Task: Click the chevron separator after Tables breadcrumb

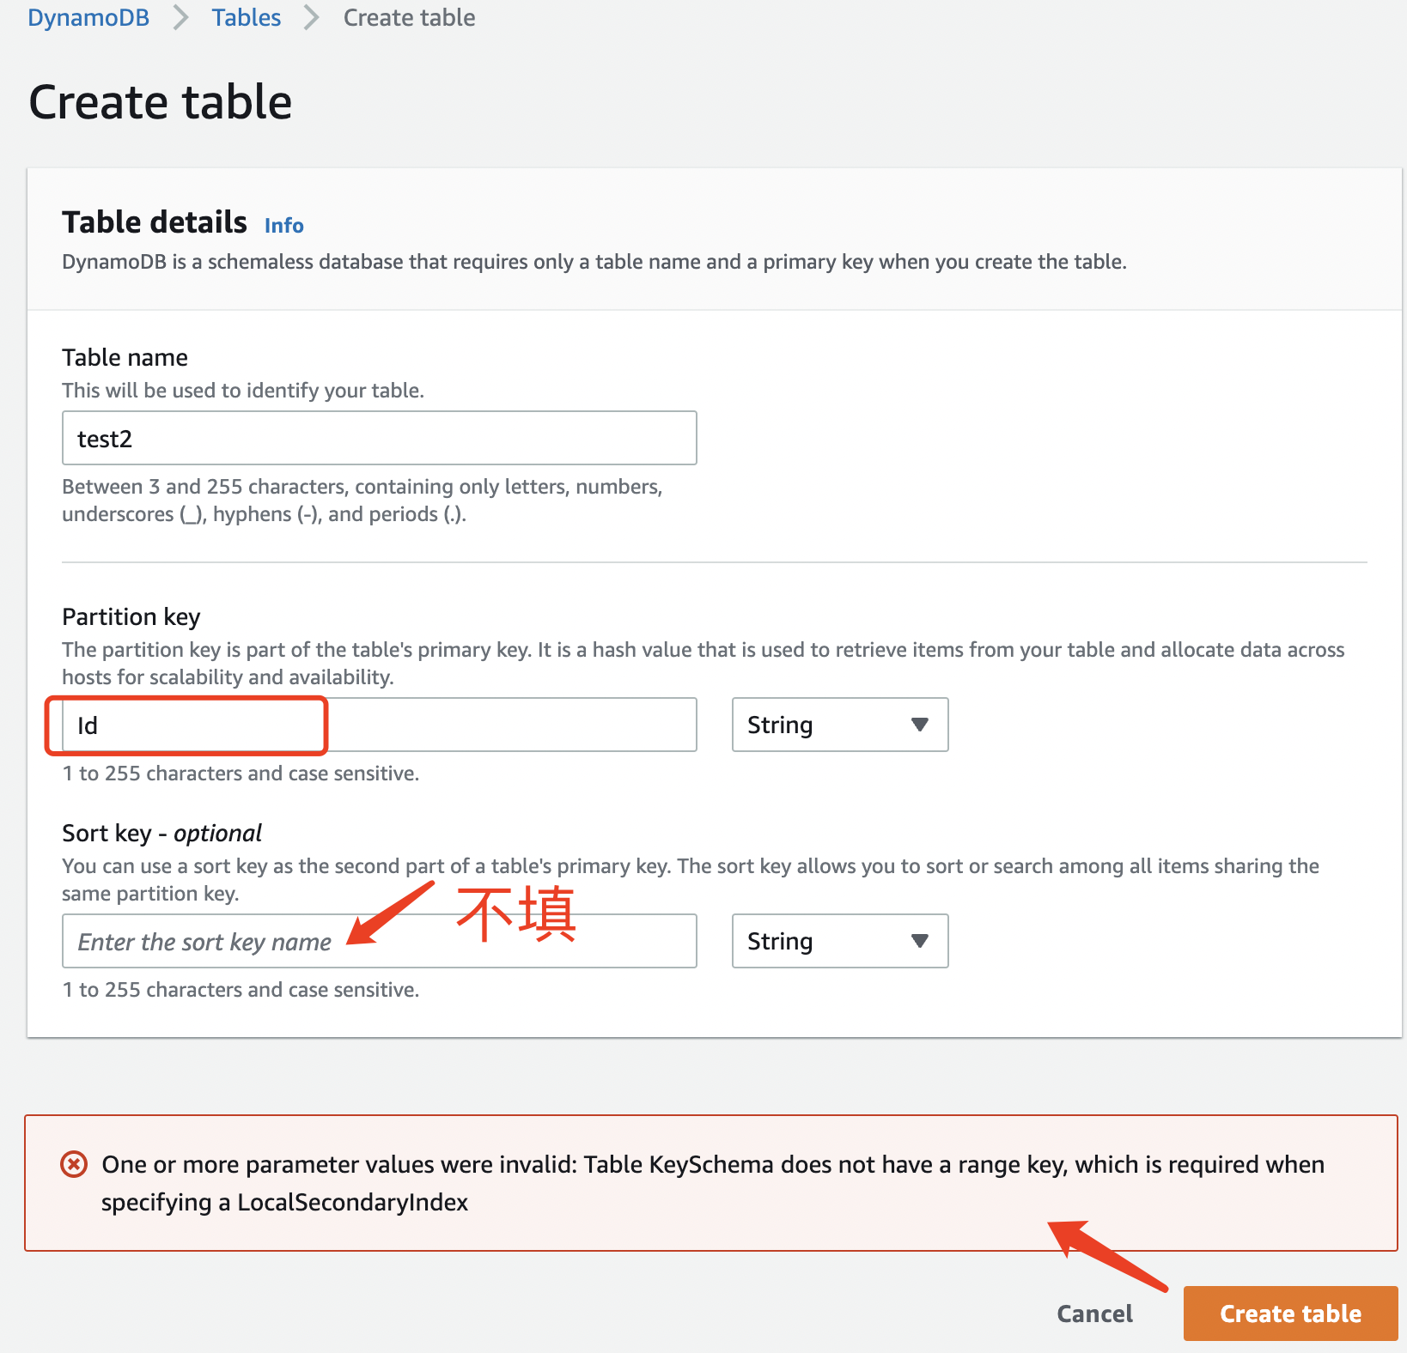Action: pyautogui.click(x=312, y=18)
